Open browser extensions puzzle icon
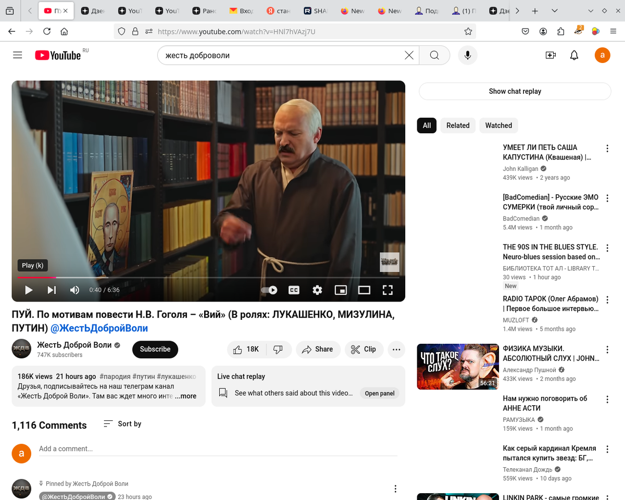Image resolution: width=625 pixels, height=500 pixels. click(561, 32)
